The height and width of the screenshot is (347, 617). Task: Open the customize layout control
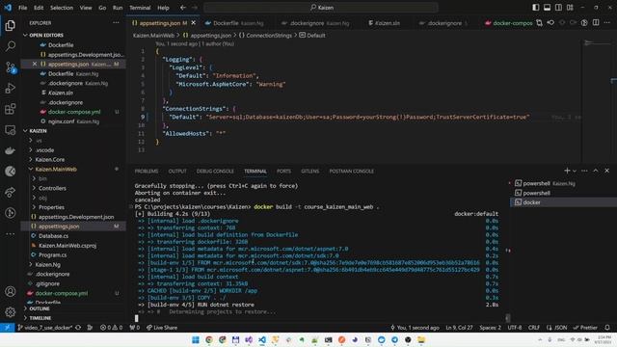click(570, 8)
